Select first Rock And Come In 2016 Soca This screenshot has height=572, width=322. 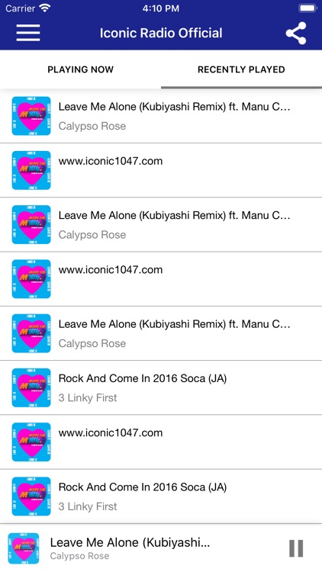161,387
